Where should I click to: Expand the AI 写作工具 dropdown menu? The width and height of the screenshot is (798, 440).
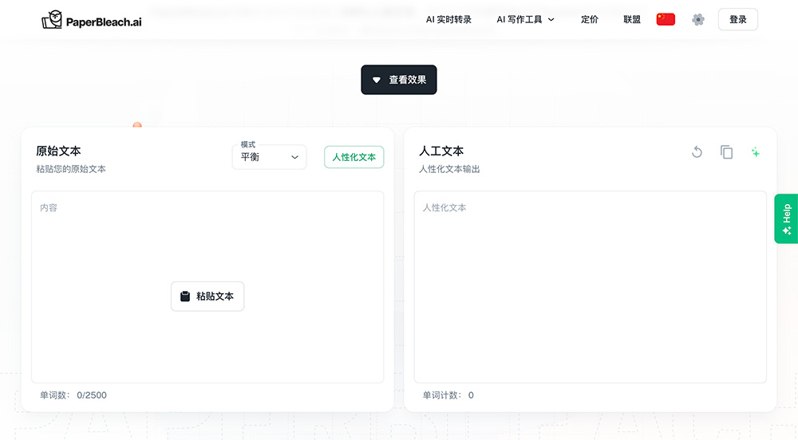[x=525, y=19]
